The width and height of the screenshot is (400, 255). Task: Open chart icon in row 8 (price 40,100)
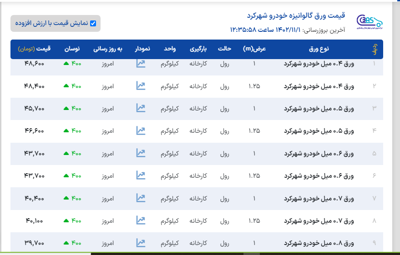(x=141, y=220)
